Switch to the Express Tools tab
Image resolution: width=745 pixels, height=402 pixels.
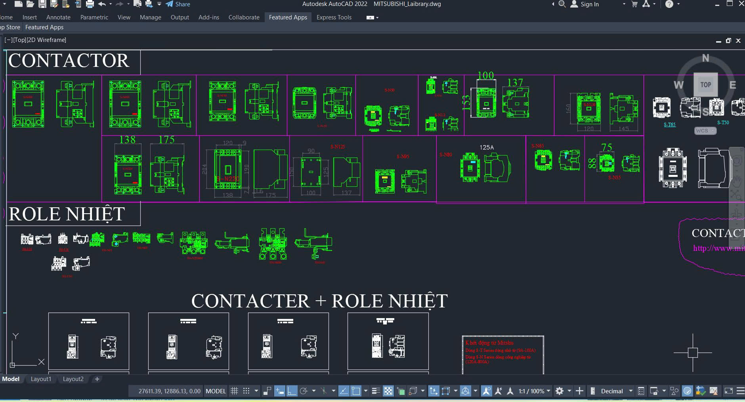(x=334, y=17)
